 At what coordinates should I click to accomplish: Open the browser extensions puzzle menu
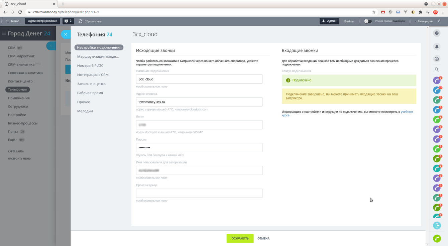pyautogui.click(x=420, y=12)
